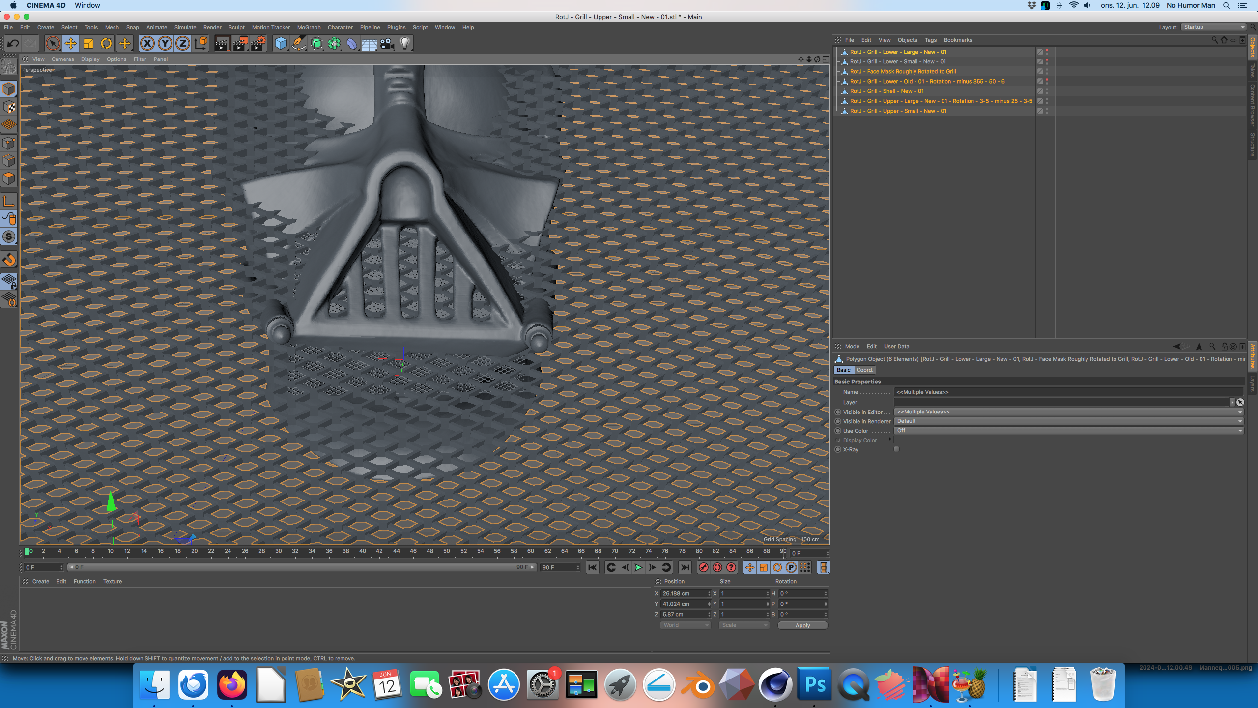Open Use Color Off dropdown
This screenshot has height=708, width=1258.
pos(1068,431)
